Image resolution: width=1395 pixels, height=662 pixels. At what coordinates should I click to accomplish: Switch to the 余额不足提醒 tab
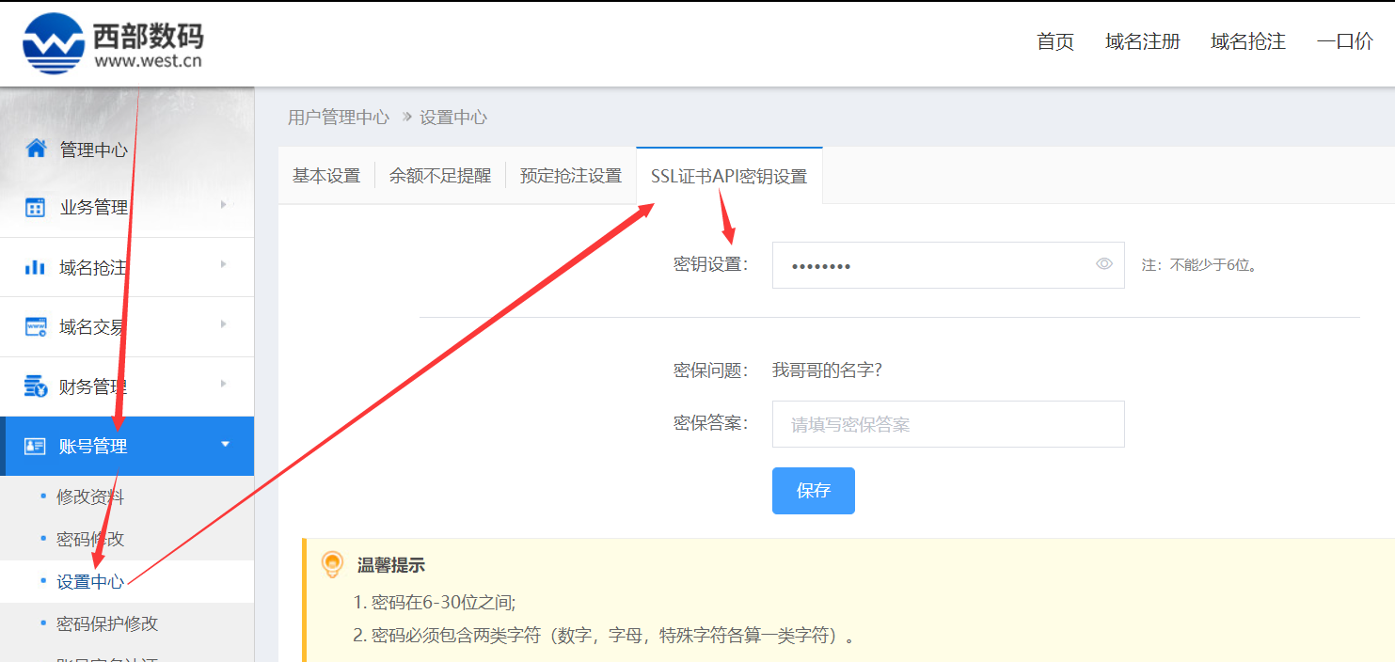click(440, 176)
